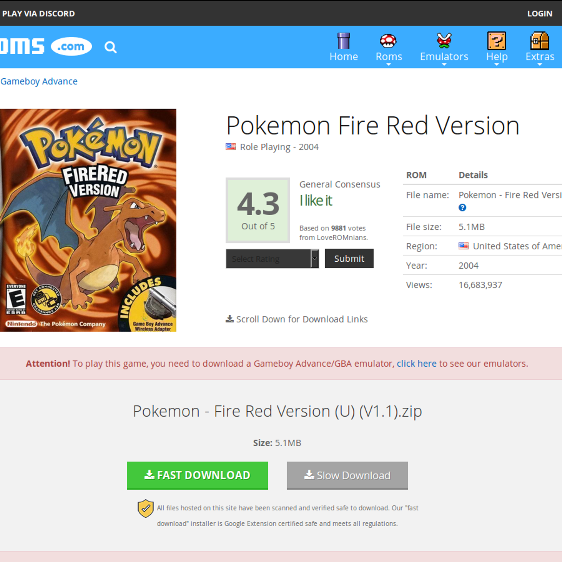Open the Home menu item

click(344, 57)
